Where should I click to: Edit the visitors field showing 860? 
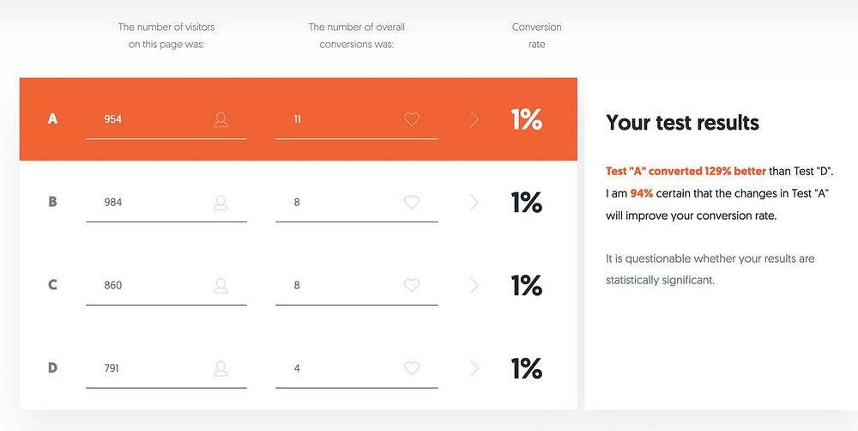tap(146, 285)
